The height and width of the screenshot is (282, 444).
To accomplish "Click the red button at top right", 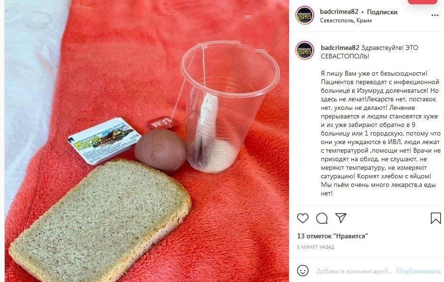I will (423, 2).
